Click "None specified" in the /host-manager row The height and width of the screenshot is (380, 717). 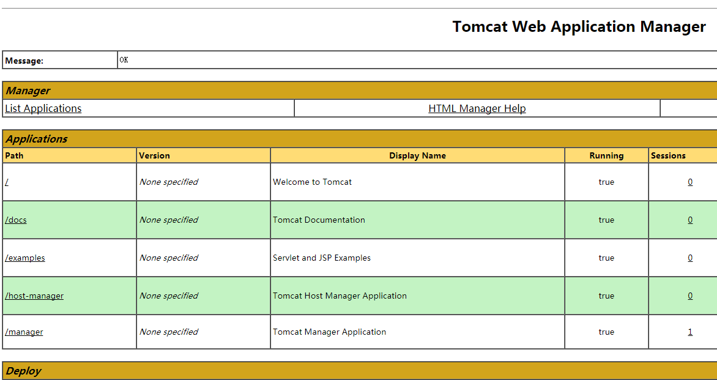169,296
